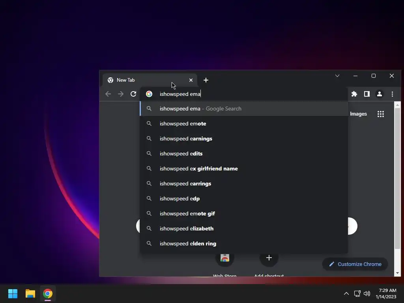
Task: Maximize the Chrome window
Action: (x=374, y=76)
